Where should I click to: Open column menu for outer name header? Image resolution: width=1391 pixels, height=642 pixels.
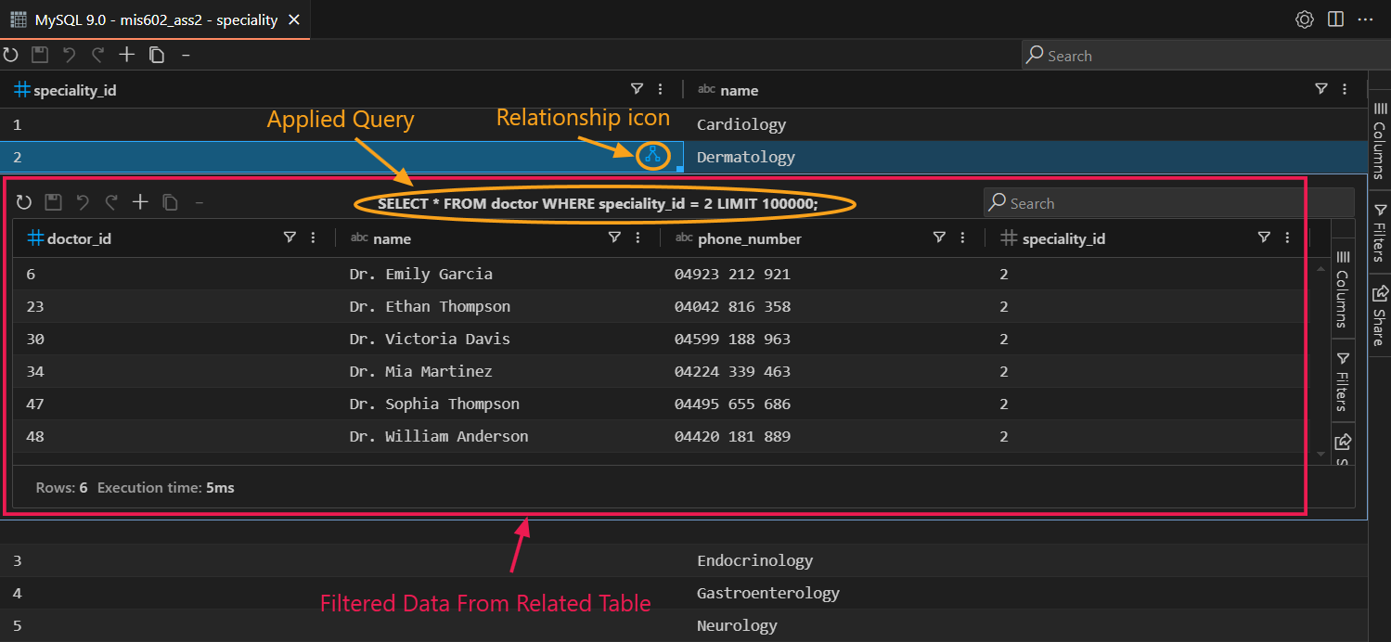[x=1346, y=89]
